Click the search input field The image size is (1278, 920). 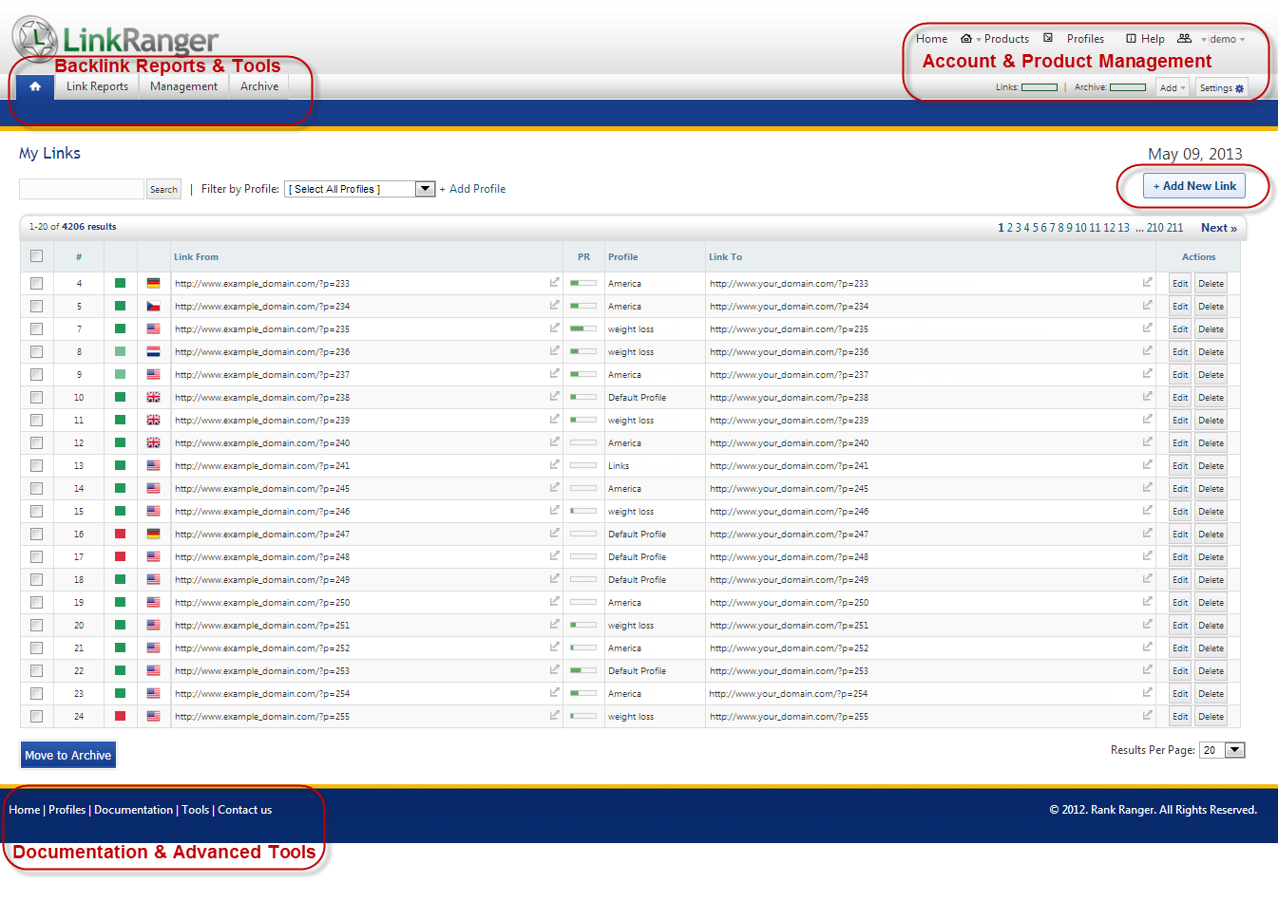point(82,189)
